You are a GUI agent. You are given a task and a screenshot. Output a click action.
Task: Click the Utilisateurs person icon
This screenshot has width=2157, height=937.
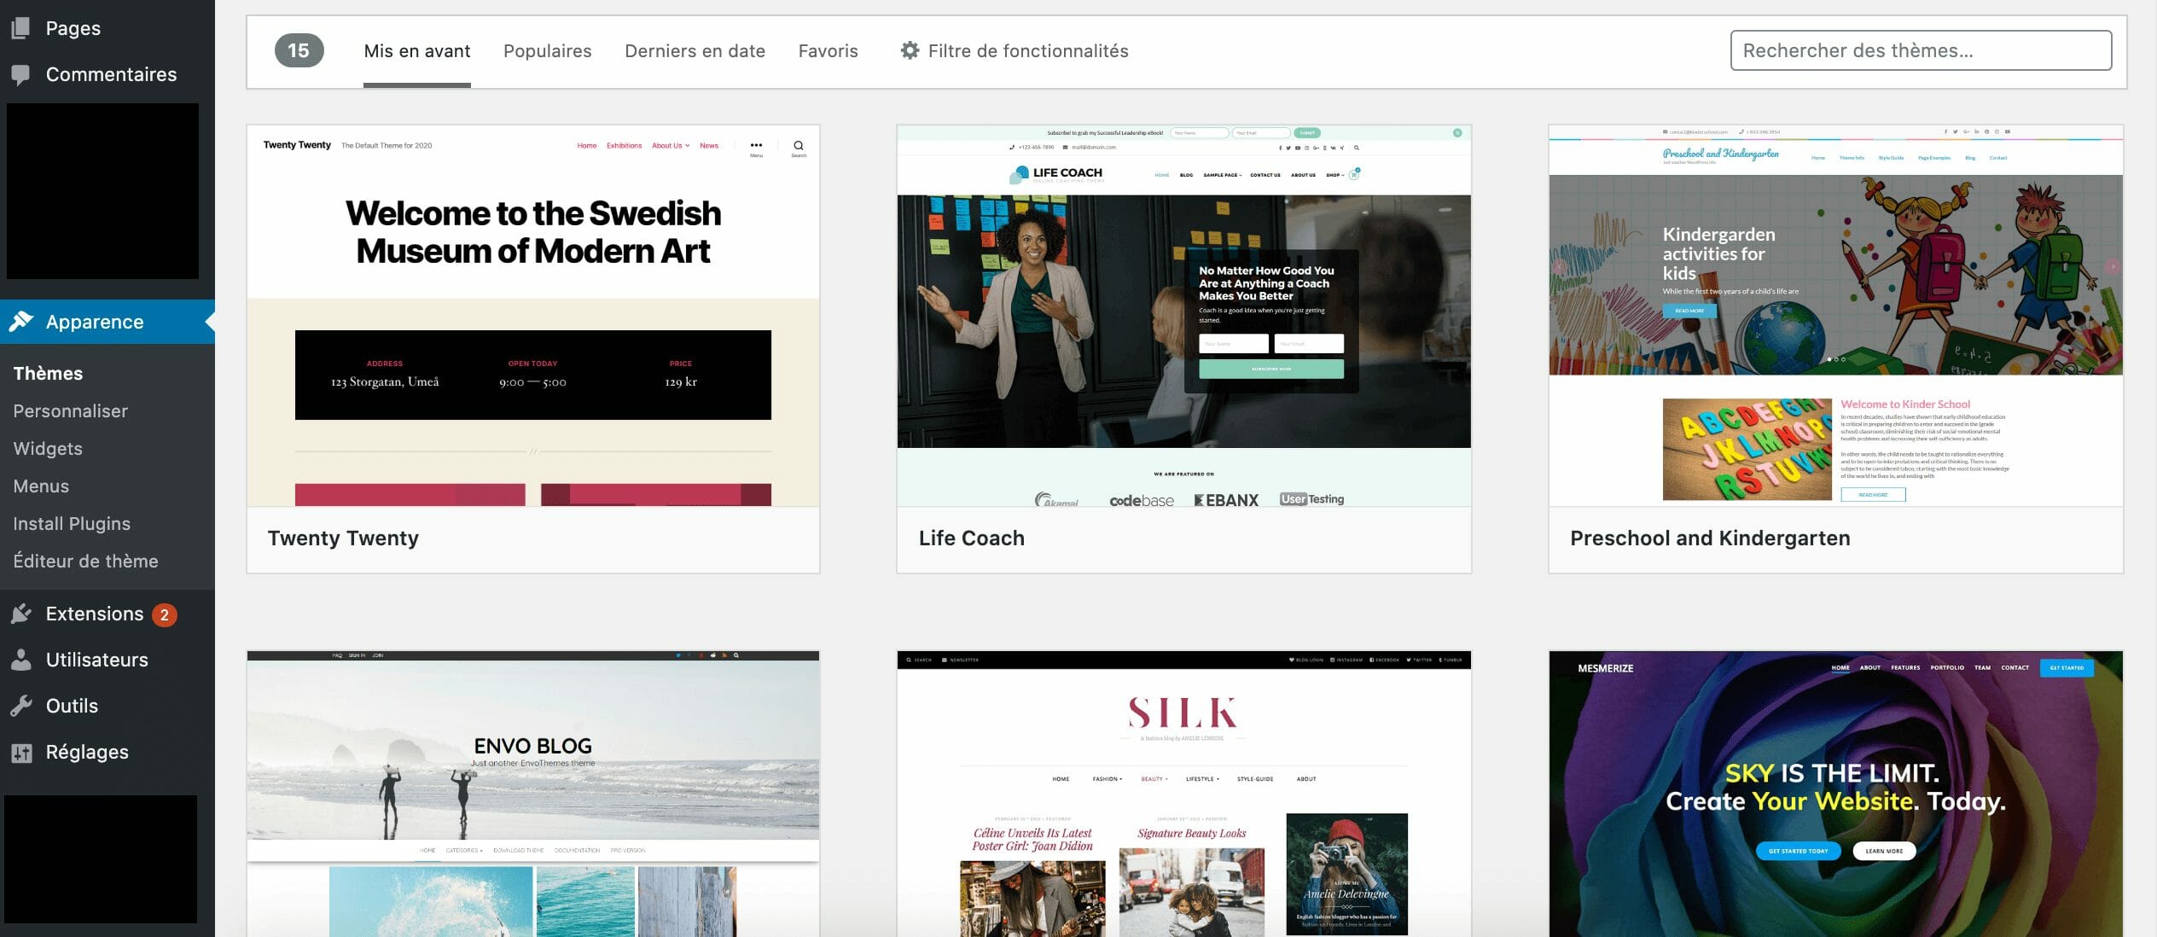[x=21, y=660]
